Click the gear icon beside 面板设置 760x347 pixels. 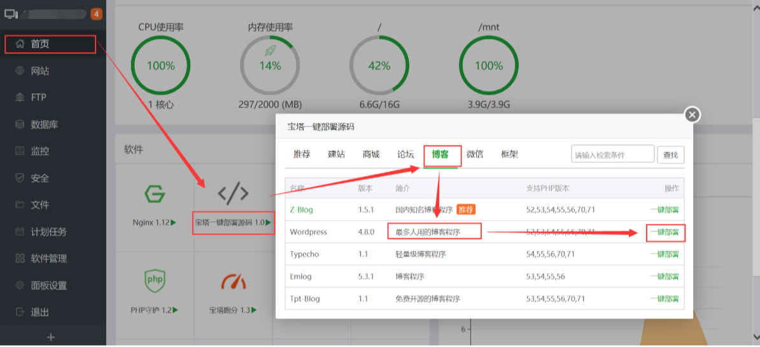pyautogui.click(x=20, y=285)
